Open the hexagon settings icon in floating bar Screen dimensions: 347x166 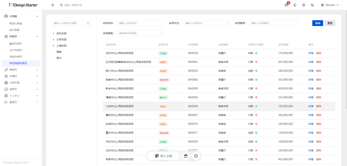click(196, 156)
